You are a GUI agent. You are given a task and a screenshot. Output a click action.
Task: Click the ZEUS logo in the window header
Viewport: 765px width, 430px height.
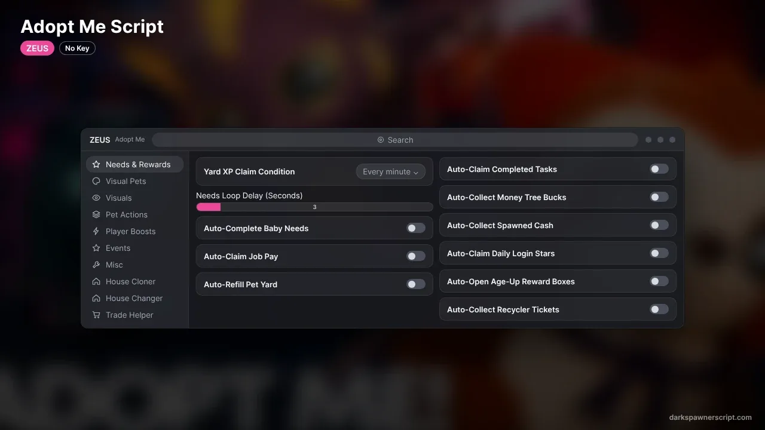tap(100, 140)
